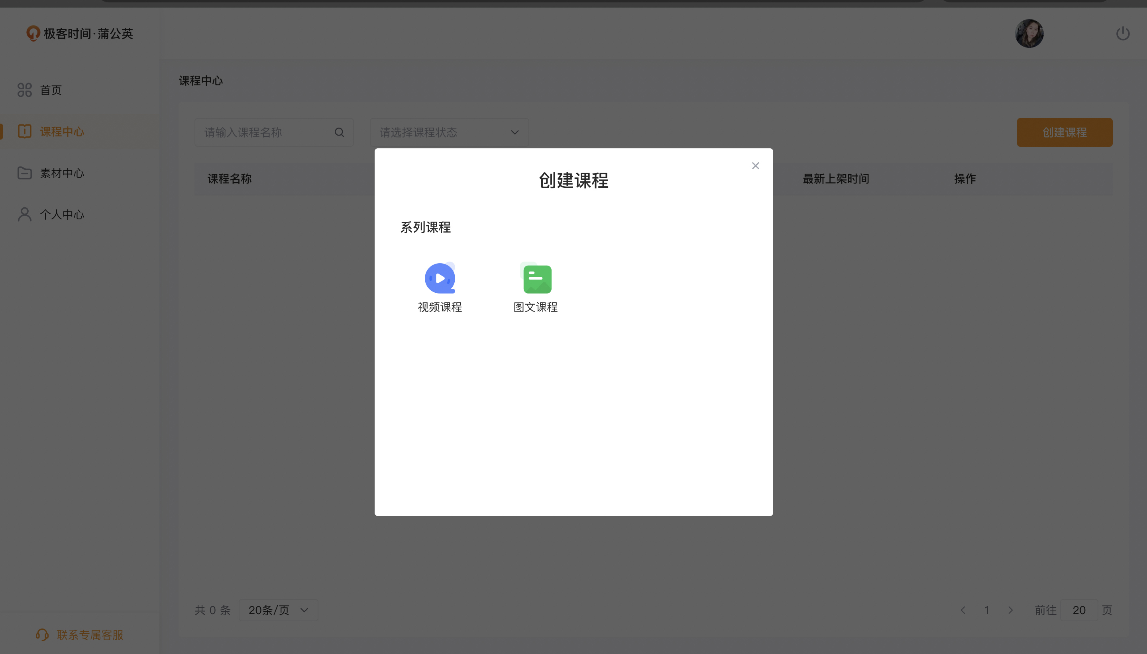Open the 20条/页 page size dropdown
Viewport: 1147px width, 654px height.
[x=278, y=610]
